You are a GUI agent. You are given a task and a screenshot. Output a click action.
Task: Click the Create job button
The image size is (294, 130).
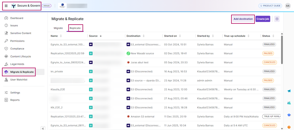pyautogui.click(x=263, y=19)
